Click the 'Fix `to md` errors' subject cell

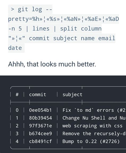pyautogui.click(x=94, y=110)
